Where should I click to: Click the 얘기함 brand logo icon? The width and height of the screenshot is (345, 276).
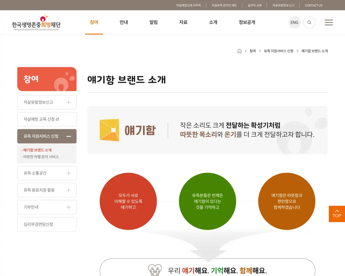click(109, 130)
